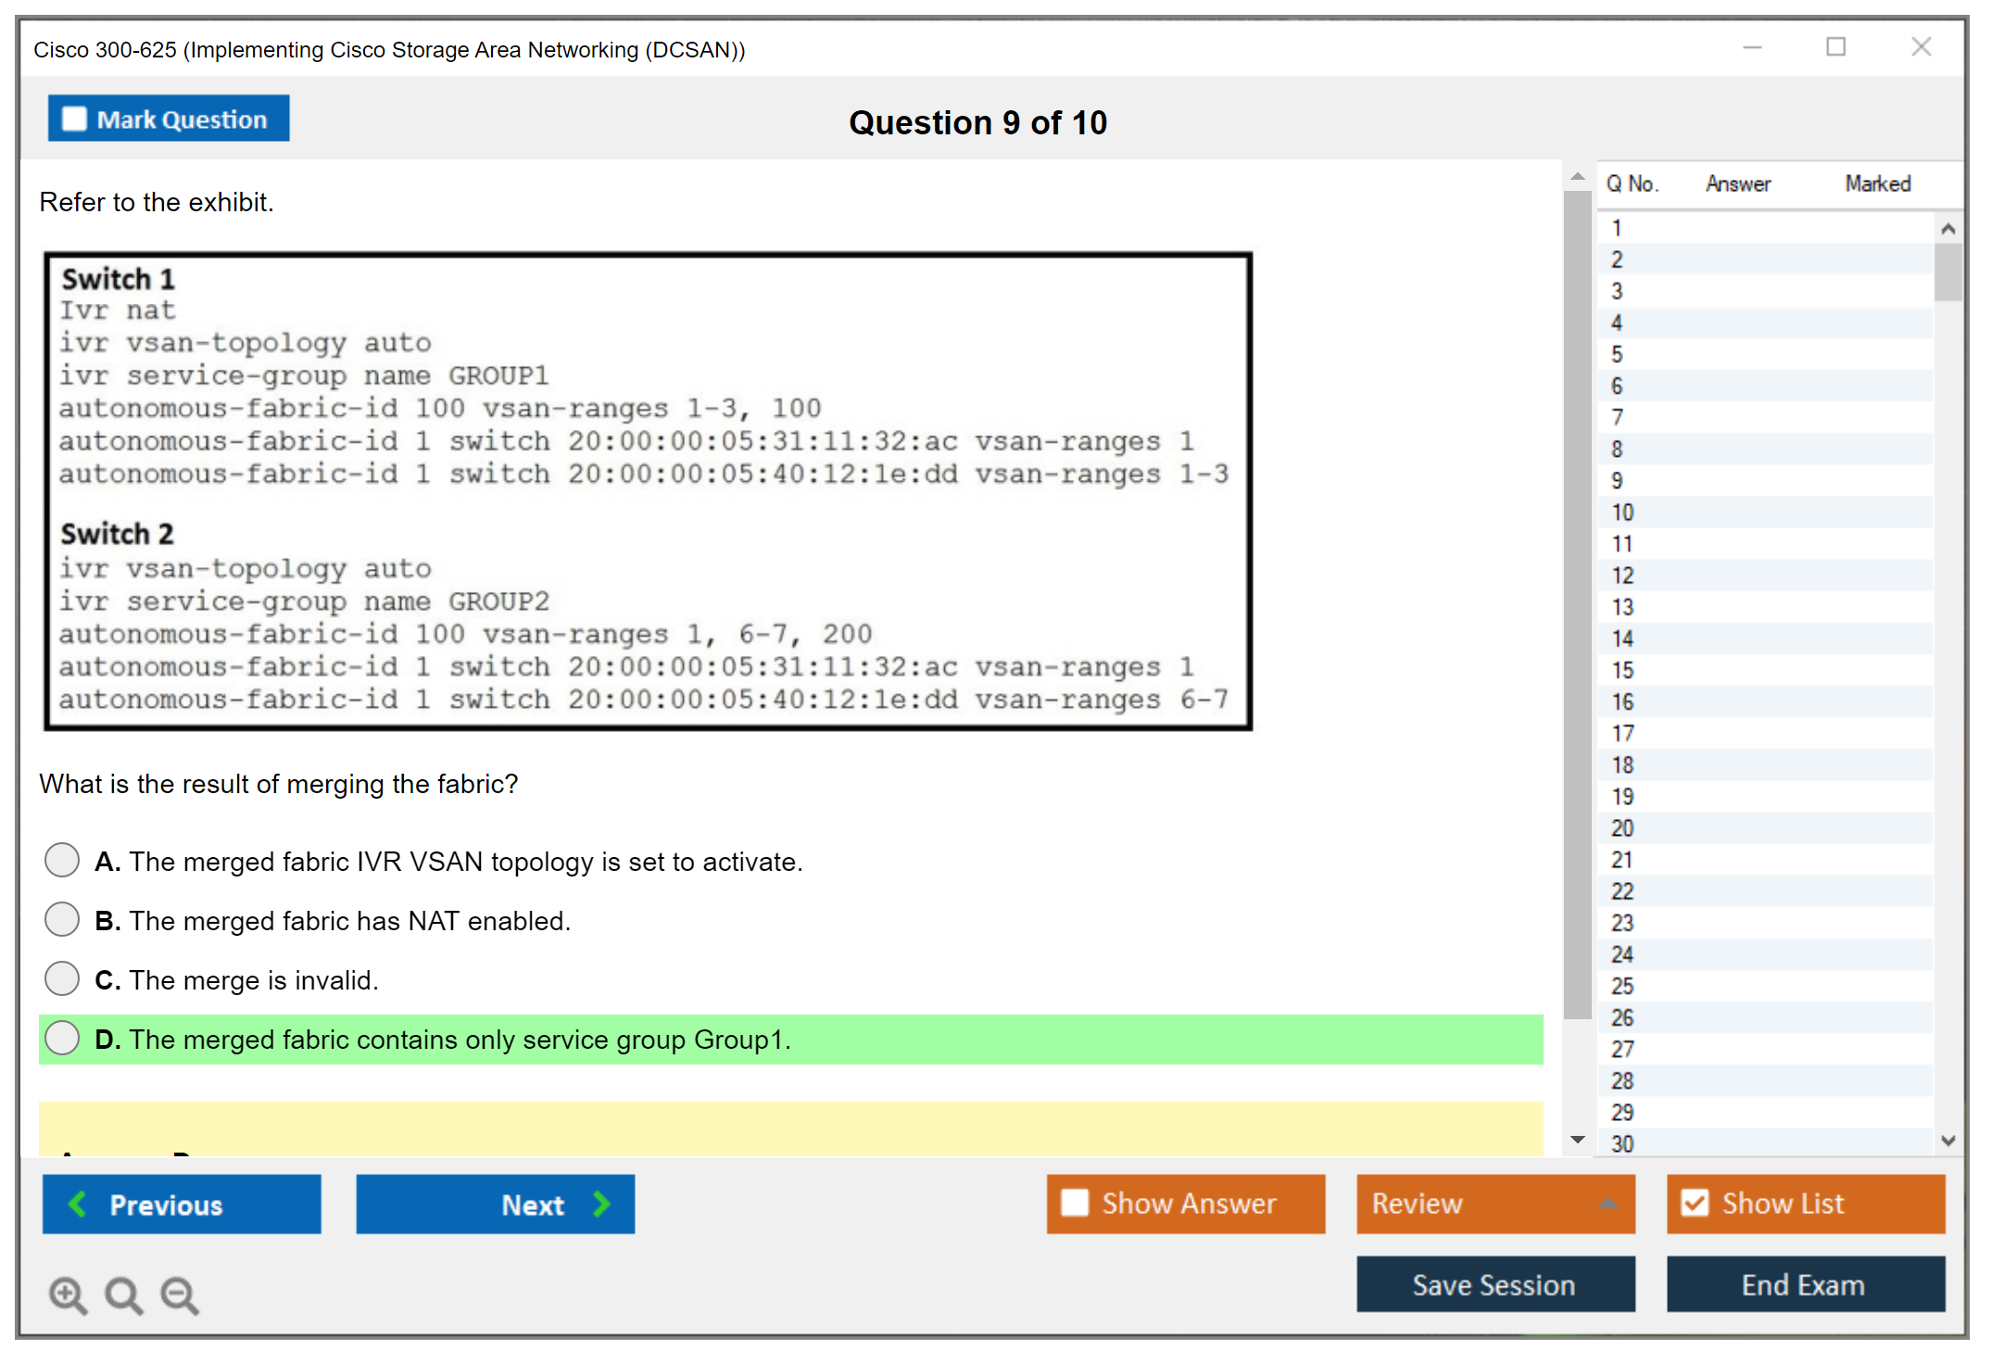Select answer option A radio button
1992x1362 pixels.
(x=62, y=860)
